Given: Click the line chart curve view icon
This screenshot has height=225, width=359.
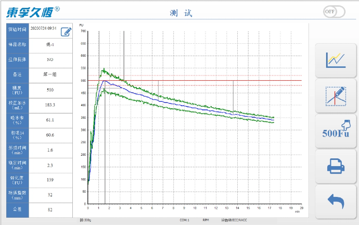Looking at the screenshot, I should click(x=336, y=60).
